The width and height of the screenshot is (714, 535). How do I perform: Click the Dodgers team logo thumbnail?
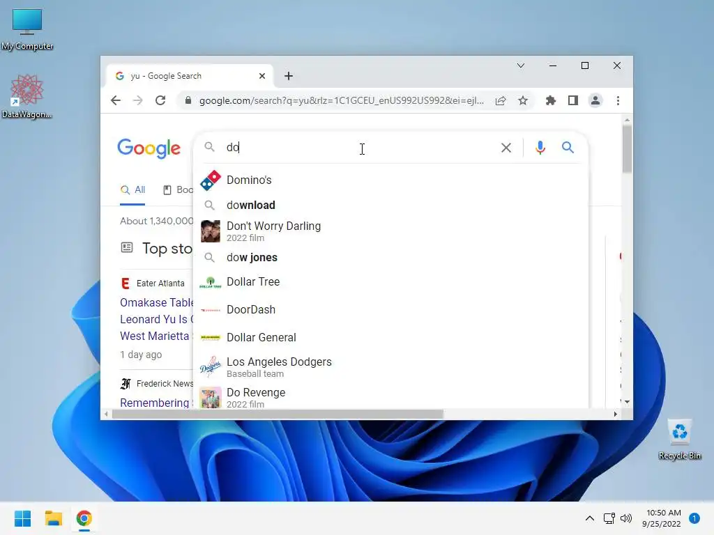211,366
